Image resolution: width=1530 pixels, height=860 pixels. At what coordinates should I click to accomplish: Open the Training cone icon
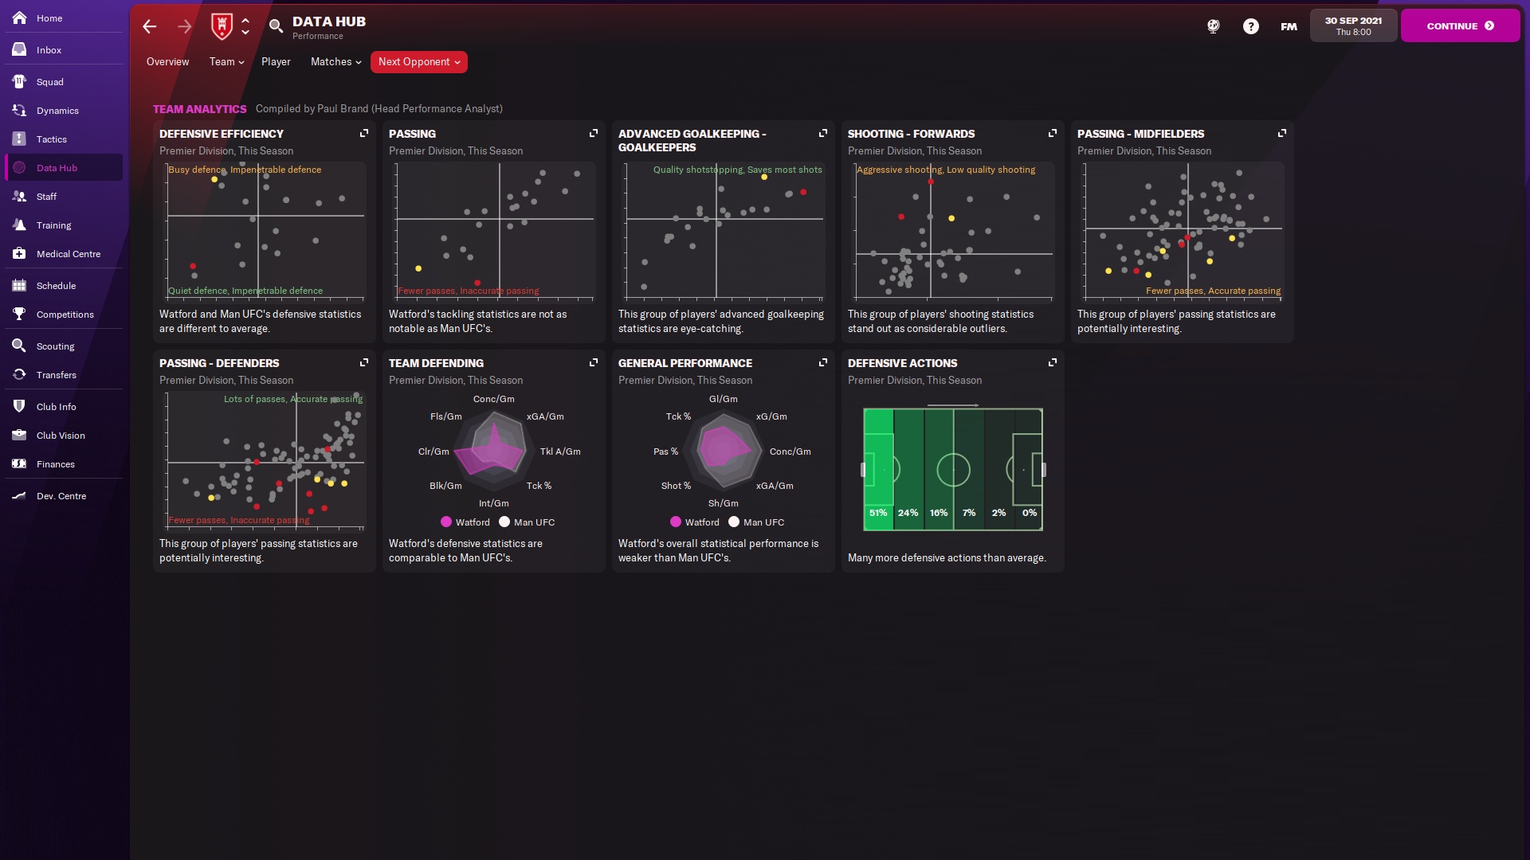tap(19, 225)
